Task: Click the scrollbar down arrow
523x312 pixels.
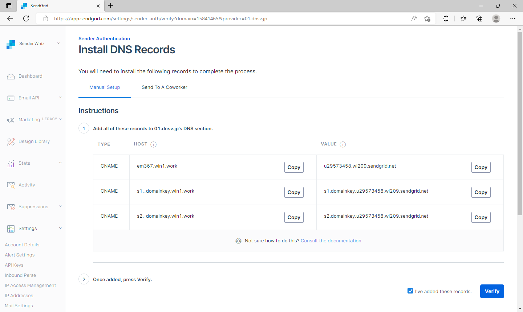Action: click(x=520, y=309)
